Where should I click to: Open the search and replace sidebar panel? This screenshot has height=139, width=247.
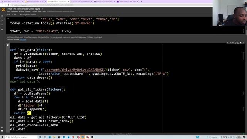pos(2,20)
